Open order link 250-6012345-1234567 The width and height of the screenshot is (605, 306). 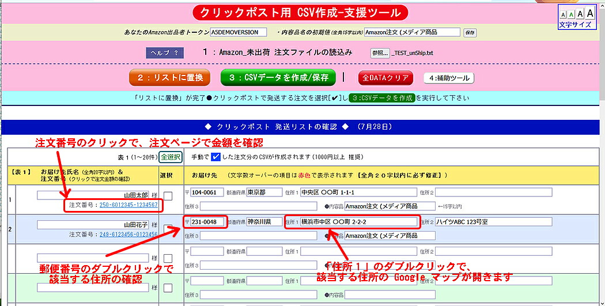[128, 205]
